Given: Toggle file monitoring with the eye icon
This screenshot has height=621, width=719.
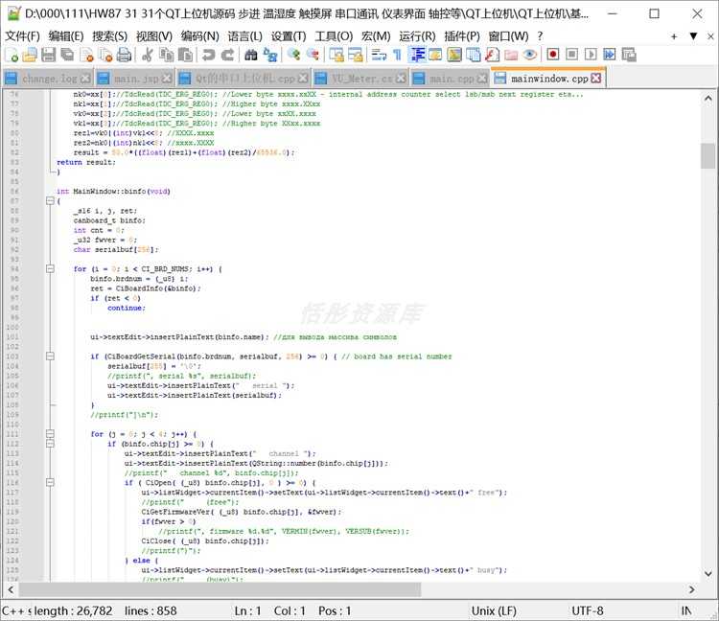Looking at the screenshot, I should pyautogui.click(x=529, y=55).
